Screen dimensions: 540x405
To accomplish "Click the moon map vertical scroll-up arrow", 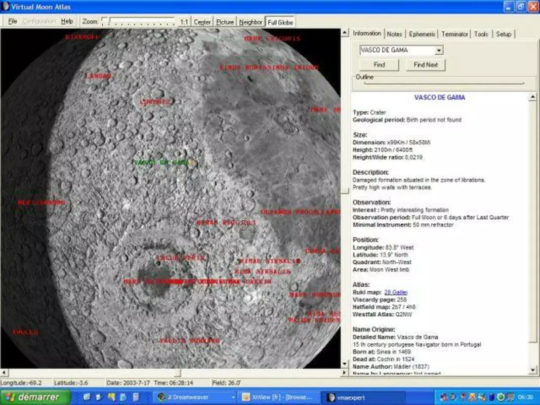I will [x=345, y=33].
